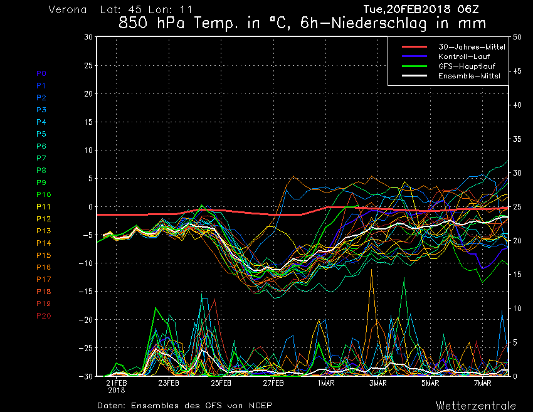Click the P16 ensemble member label
The image size is (533, 412).
tap(43, 267)
